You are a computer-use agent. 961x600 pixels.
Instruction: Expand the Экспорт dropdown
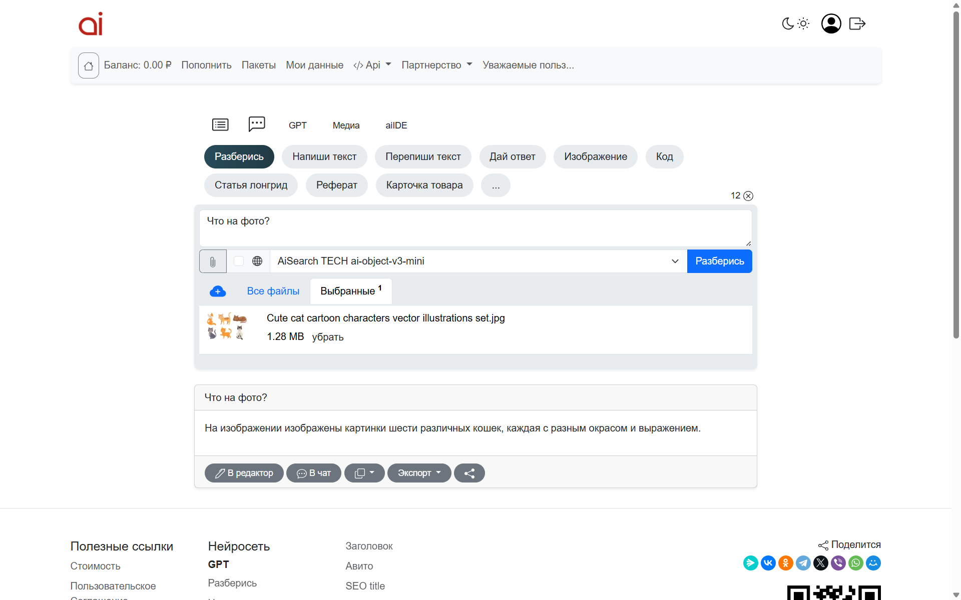419,473
